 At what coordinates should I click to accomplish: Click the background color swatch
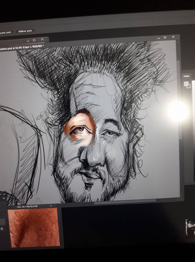coord(188,86)
